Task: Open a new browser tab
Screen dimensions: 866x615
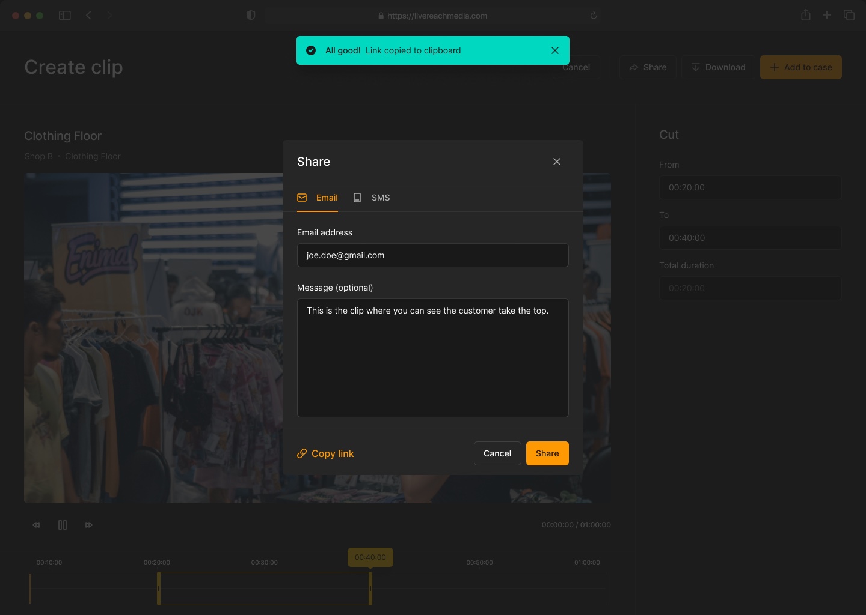Action: pos(827,15)
